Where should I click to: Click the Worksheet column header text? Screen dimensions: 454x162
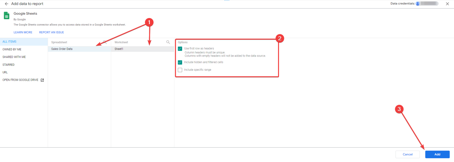click(121, 42)
